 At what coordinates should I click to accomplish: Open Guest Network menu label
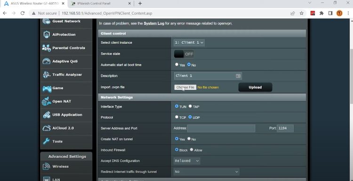(x=66, y=21)
